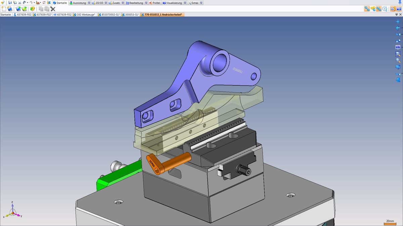The width and height of the screenshot is (403, 226).
Task: Click the Print icon in quick access toolbar
Action: [19, 3]
